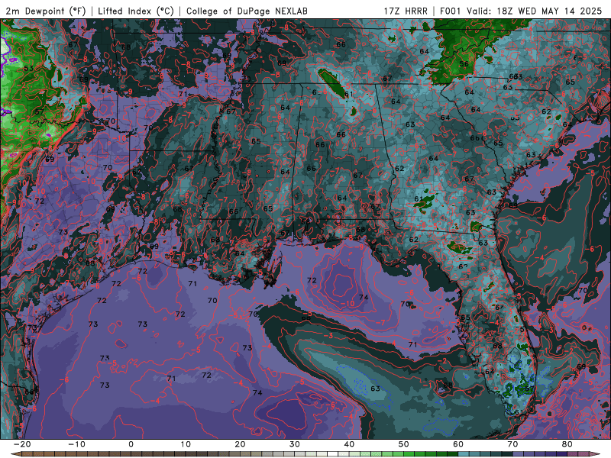Image resolution: width=611 pixels, height=458 pixels.
Task: Click the 50 tick label on color scale
Action: 404,444
